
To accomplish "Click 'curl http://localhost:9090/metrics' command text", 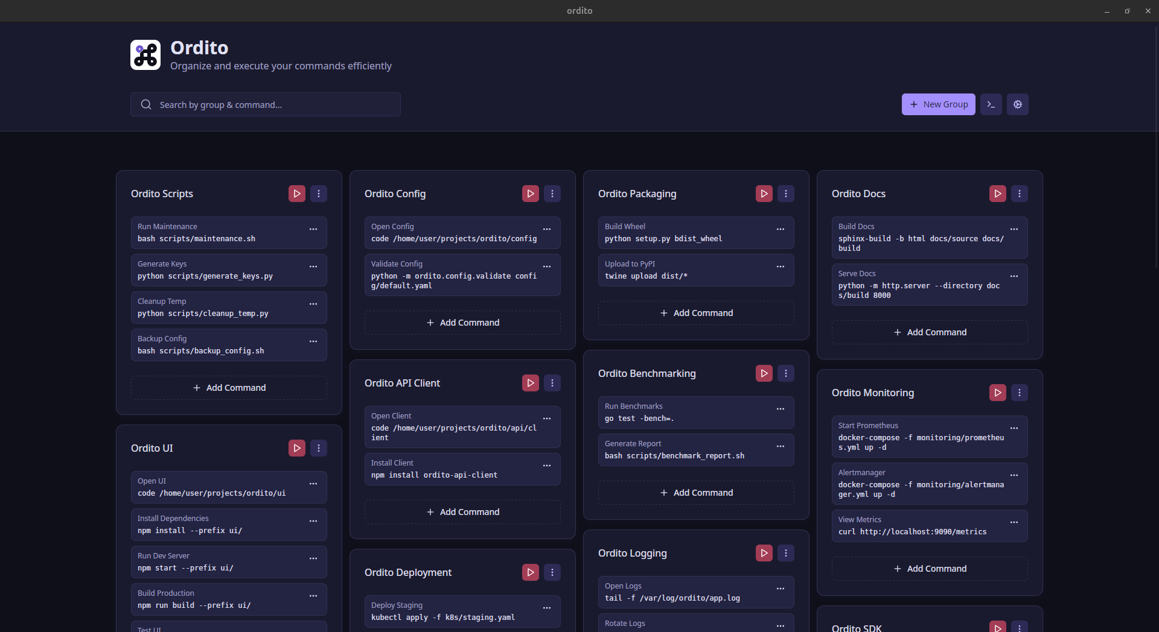I will point(913,532).
